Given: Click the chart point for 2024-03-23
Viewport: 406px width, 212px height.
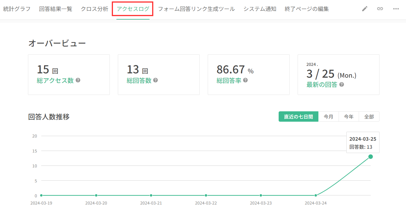Looking at the screenshot, I should [x=261, y=195].
